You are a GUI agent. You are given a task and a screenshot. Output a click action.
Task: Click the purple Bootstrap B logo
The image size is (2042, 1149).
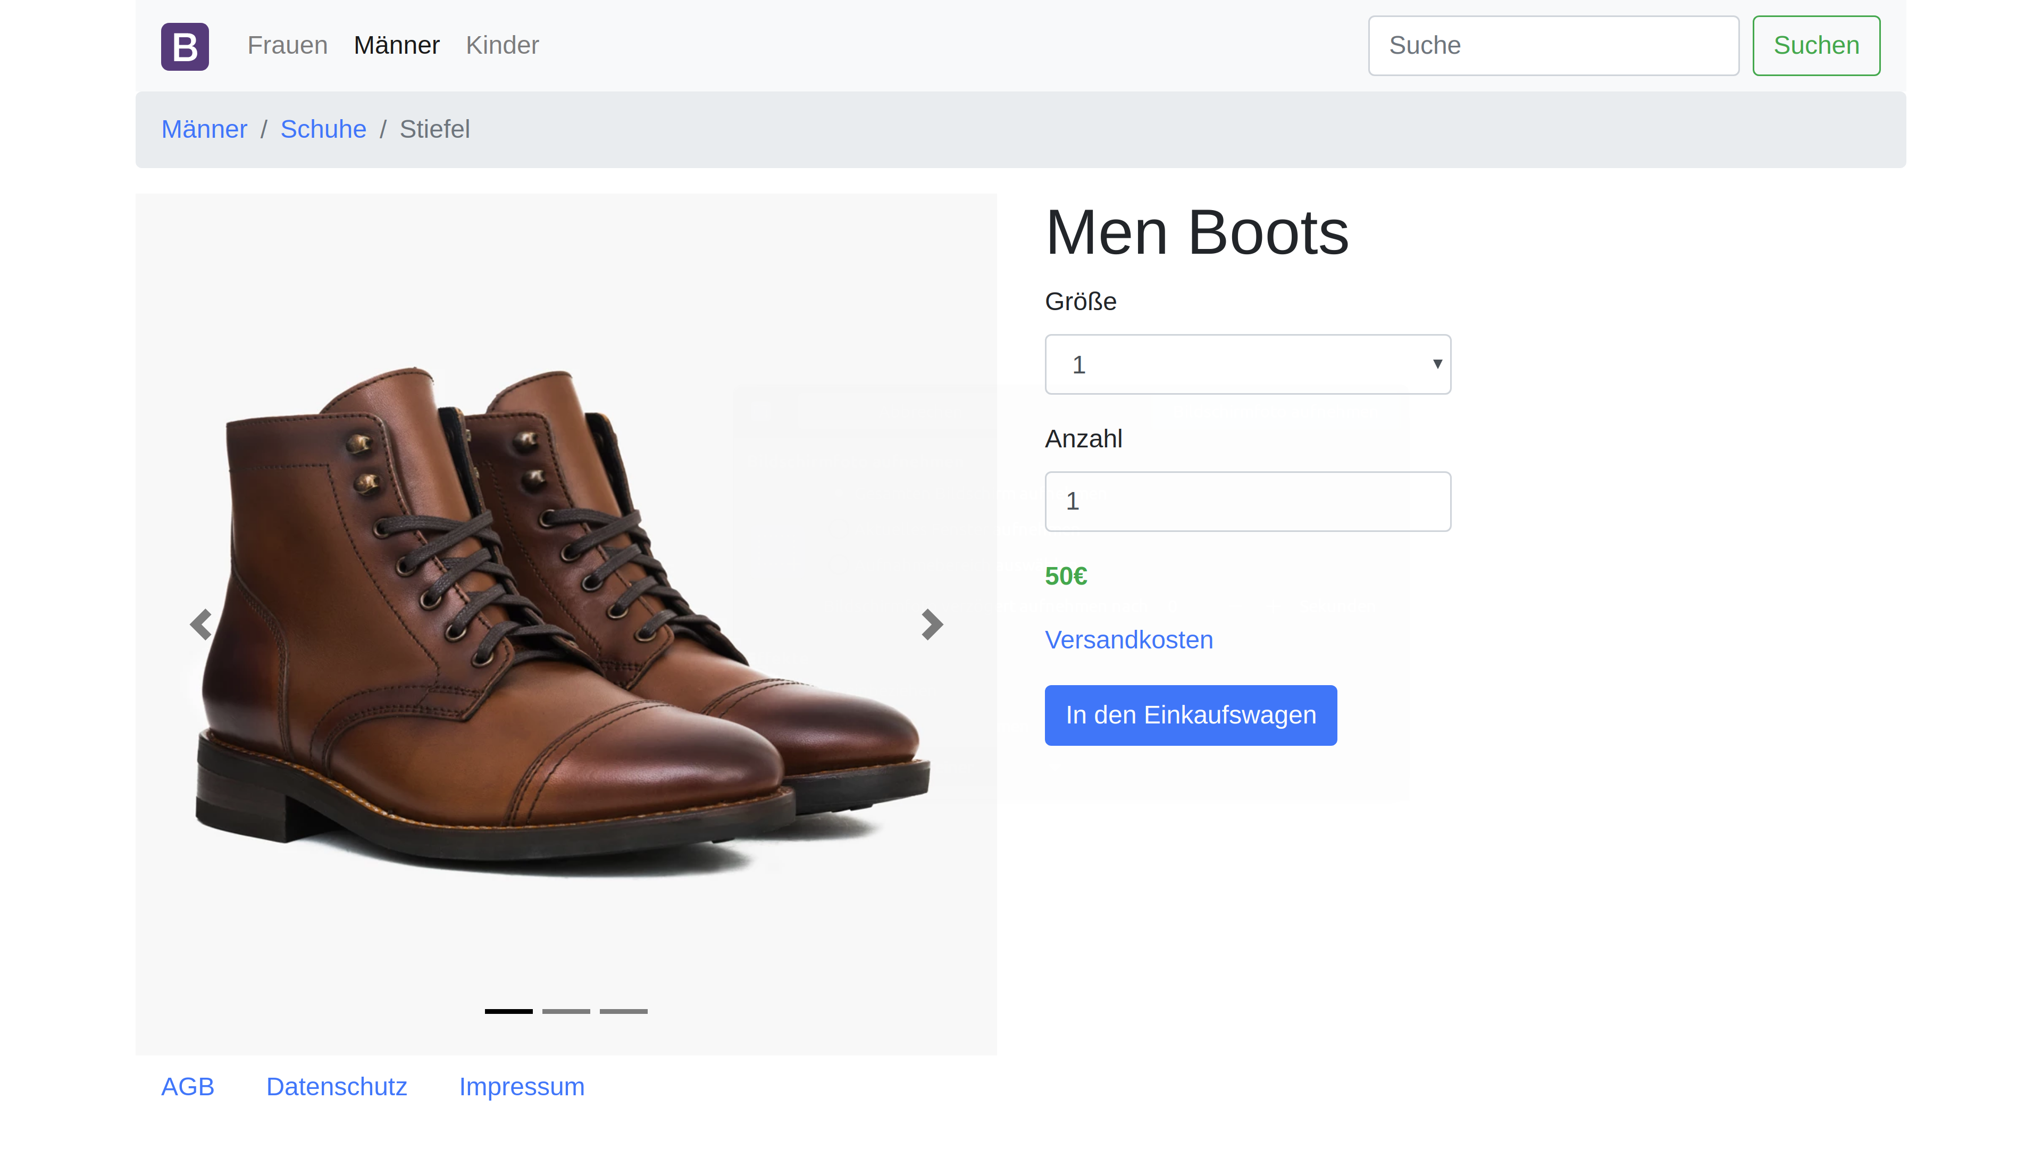click(x=185, y=46)
